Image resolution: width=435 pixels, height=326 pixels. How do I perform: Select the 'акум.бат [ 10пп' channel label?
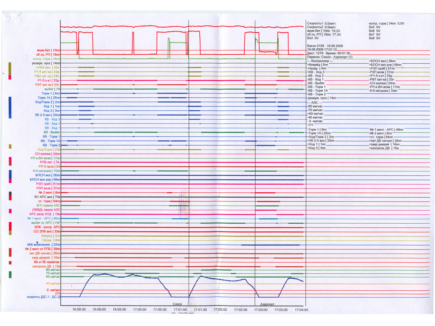[x=48, y=51]
